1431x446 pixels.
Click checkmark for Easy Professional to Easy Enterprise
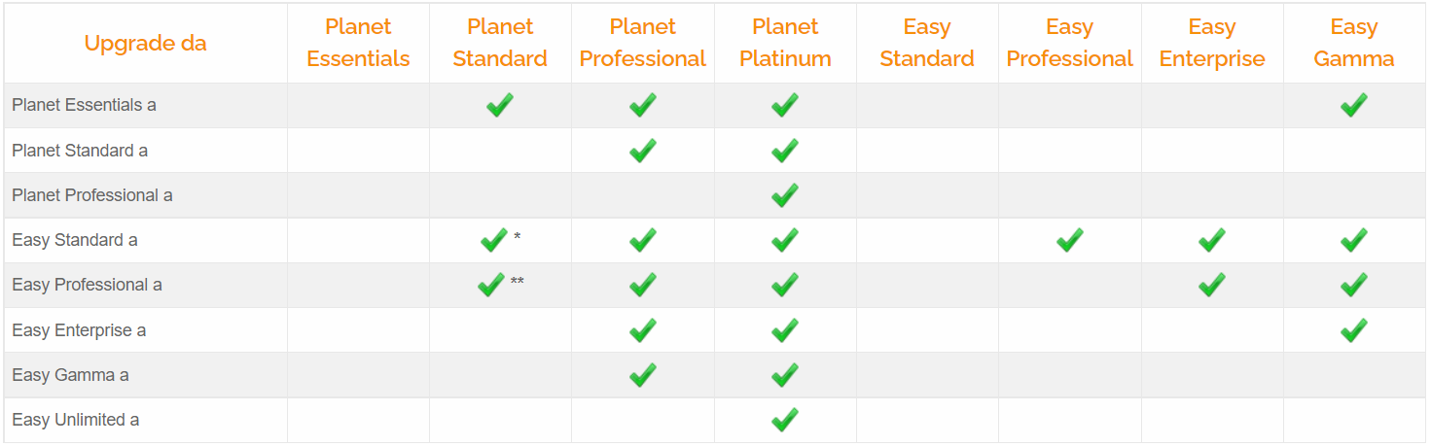1211,285
